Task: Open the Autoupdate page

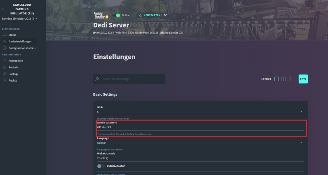Action: pos(16,61)
